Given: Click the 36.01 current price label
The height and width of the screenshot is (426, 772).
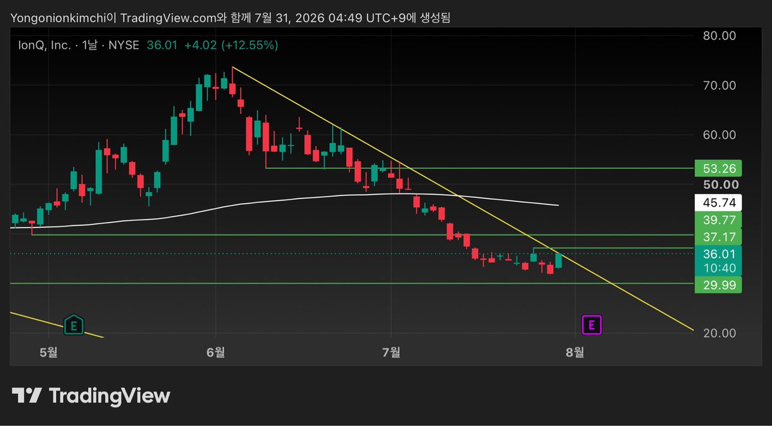Looking at the screenshot, I should pos(719,254).
